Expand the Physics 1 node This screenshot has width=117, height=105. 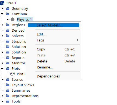(x=7, y=19)
